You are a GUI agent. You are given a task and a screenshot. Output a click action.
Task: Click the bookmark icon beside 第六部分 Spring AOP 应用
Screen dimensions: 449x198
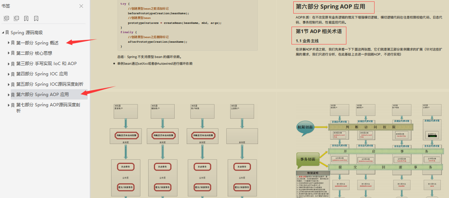coord(13,95)
